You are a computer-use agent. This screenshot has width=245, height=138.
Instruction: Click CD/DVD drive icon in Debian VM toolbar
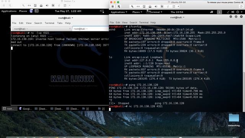click(41, 5)
